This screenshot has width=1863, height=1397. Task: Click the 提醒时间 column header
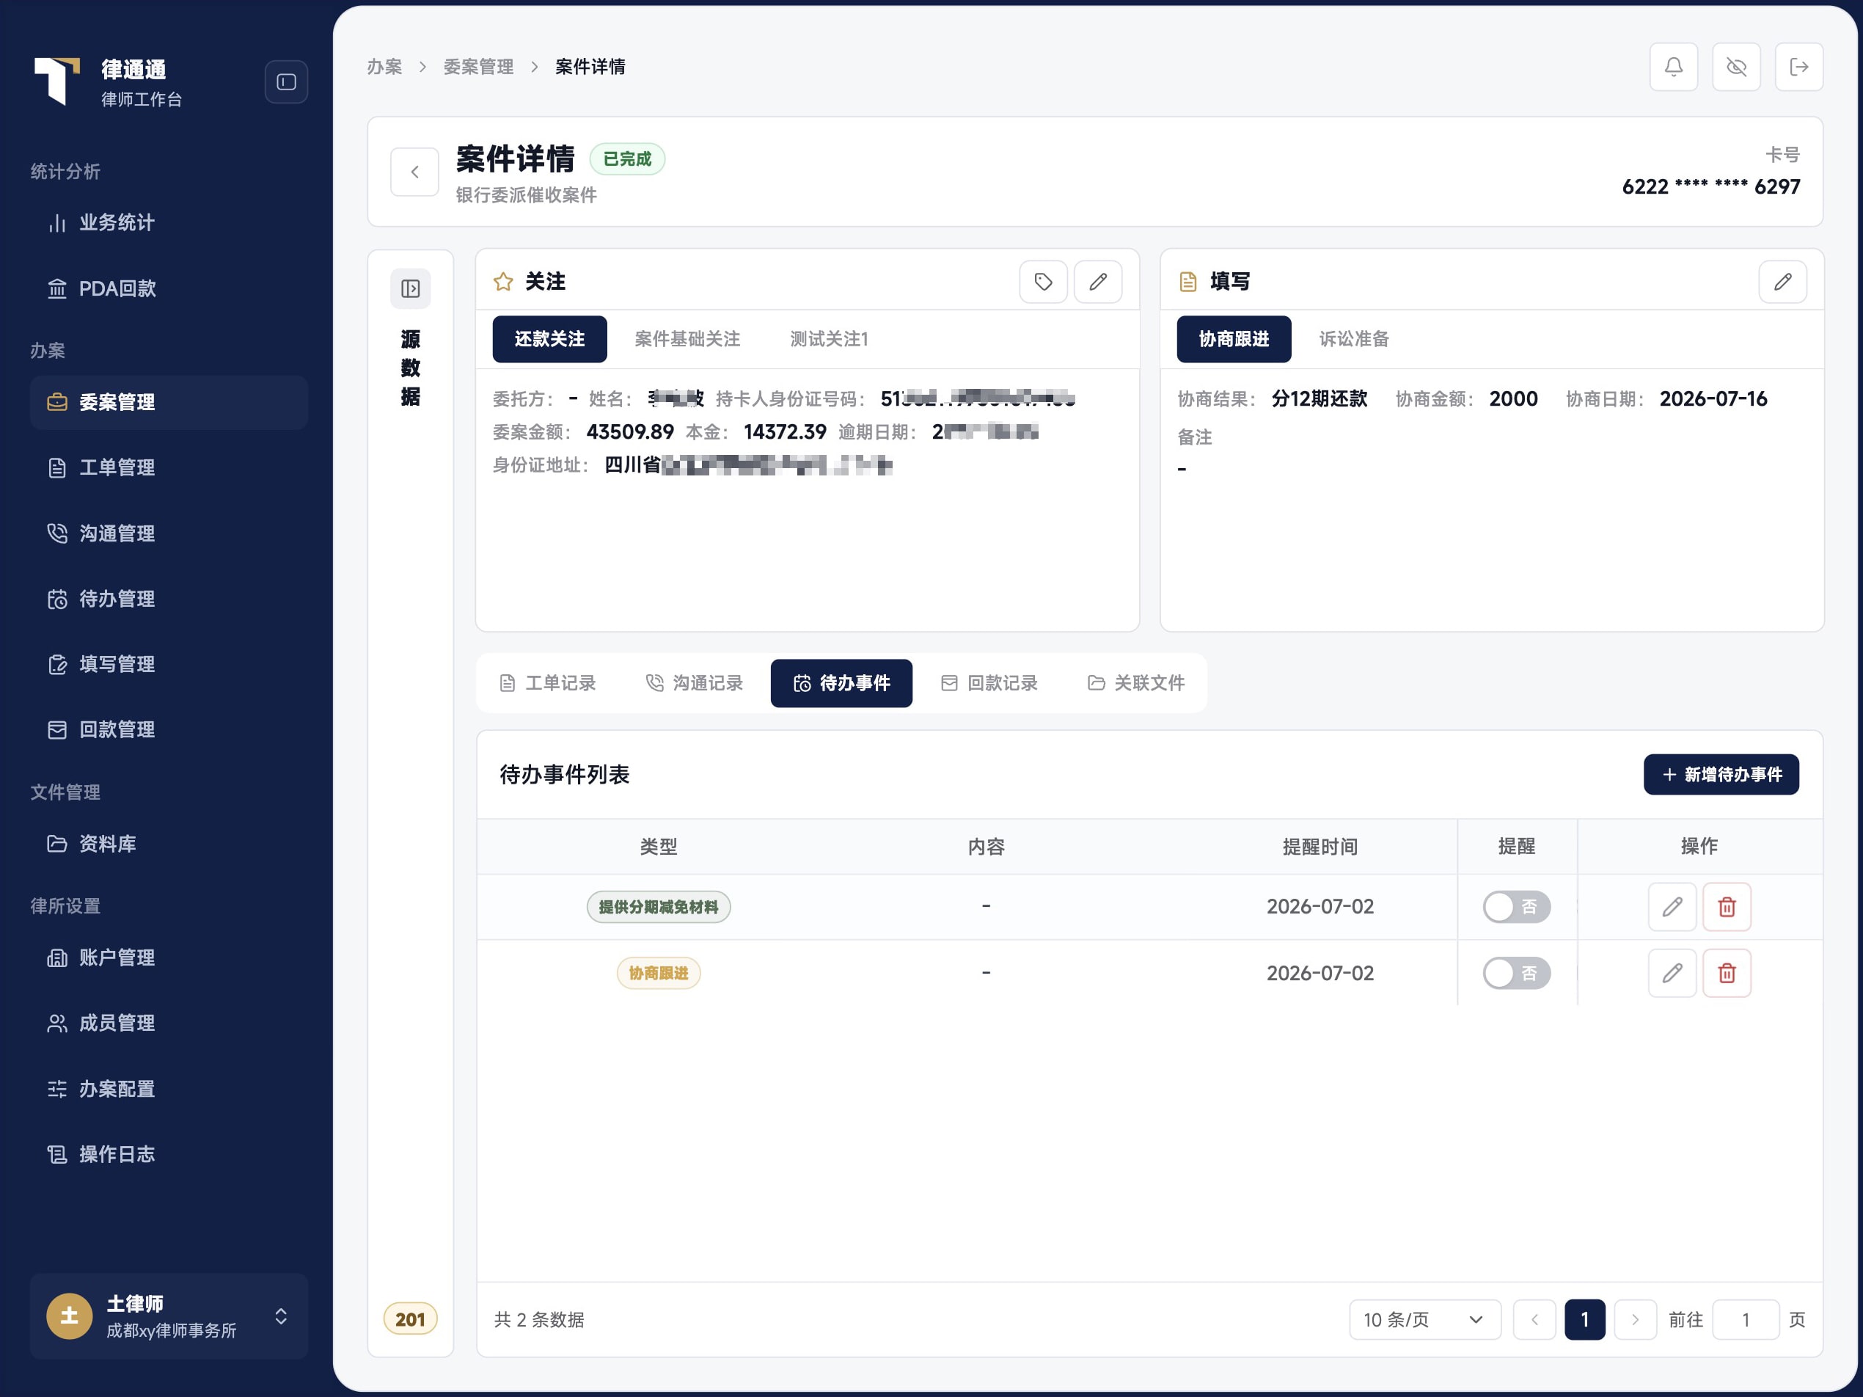(x=1320, y=847)
